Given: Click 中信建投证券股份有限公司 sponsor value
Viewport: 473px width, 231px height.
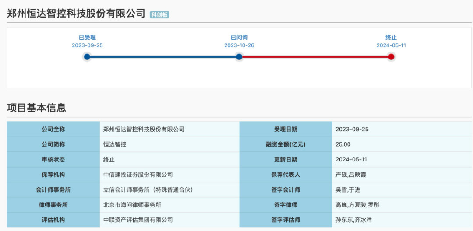Looking at the screenshot, I should pos(138,175).
